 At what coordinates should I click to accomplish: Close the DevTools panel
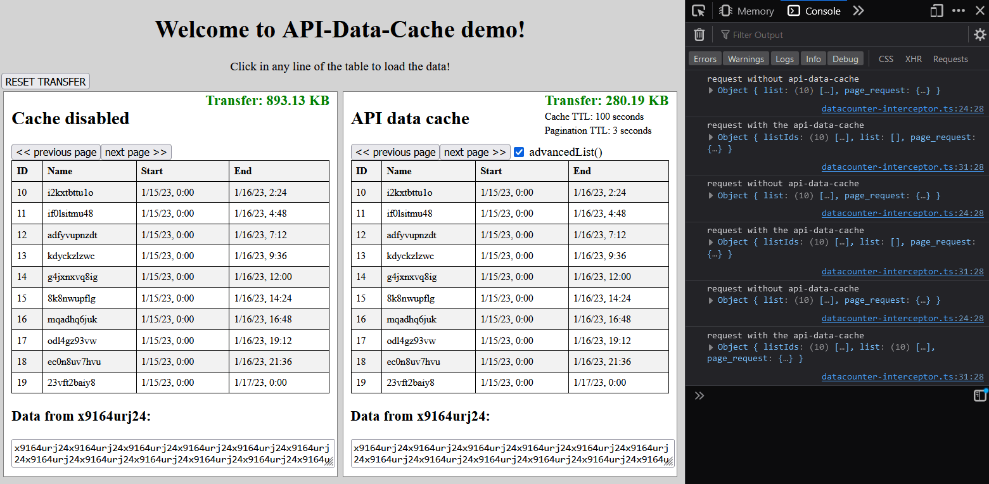[x=979, y=11]
